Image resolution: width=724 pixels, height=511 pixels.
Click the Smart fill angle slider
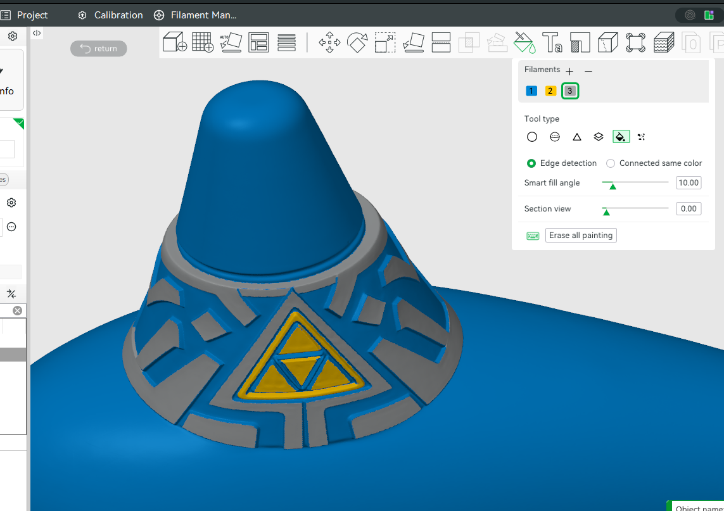(635, 183)
